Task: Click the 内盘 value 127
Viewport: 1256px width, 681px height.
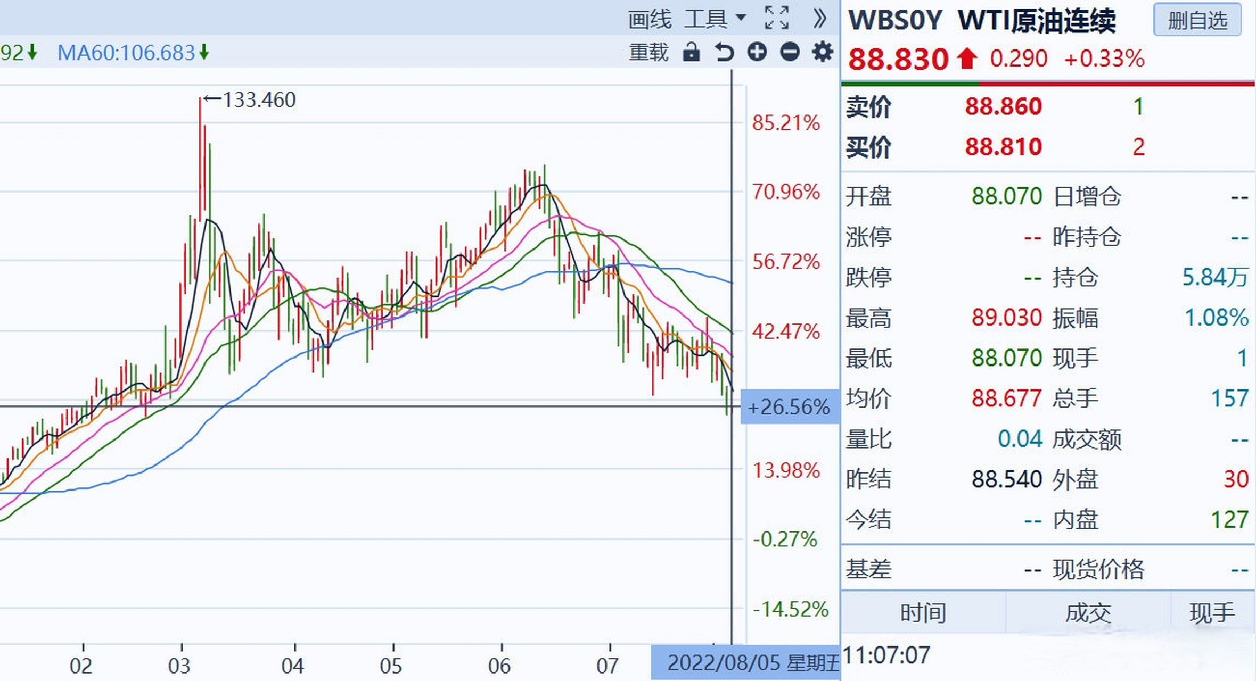Action: (1229, 520)
